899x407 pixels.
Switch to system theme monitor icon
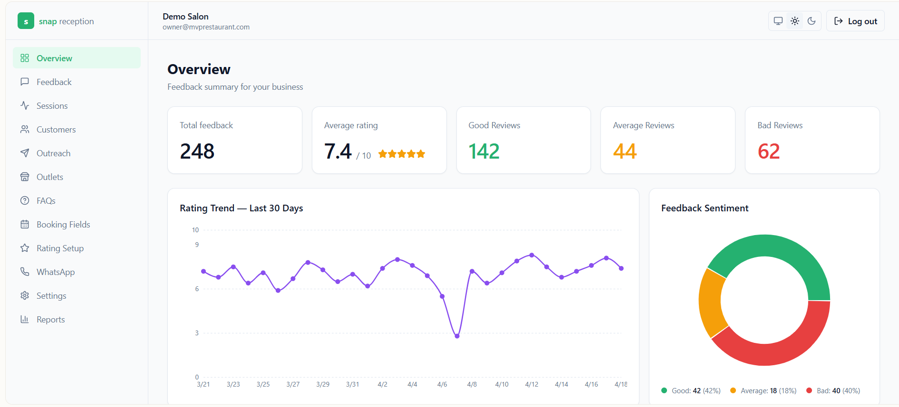coord(778,21)
